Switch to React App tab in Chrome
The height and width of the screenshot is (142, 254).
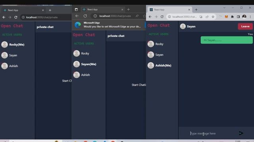coord(170,9)
